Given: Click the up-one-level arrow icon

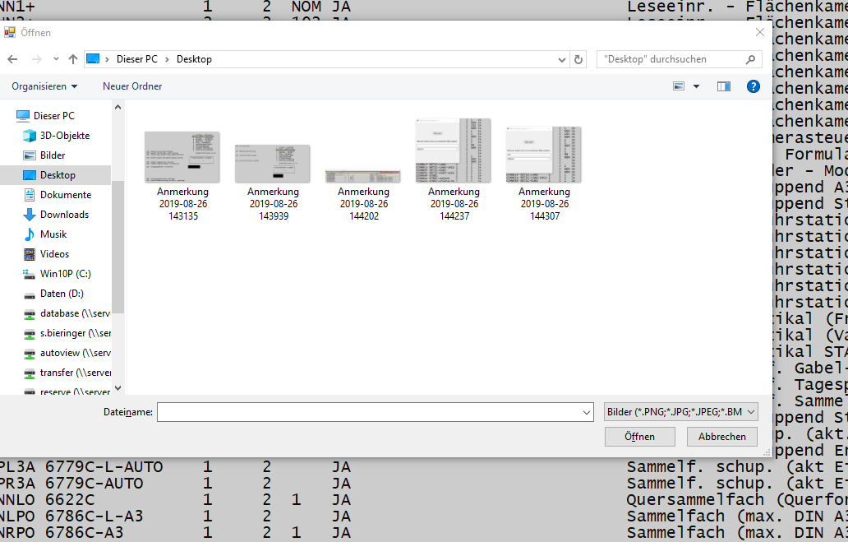Looking at the screenshot, I should point(73,59).
